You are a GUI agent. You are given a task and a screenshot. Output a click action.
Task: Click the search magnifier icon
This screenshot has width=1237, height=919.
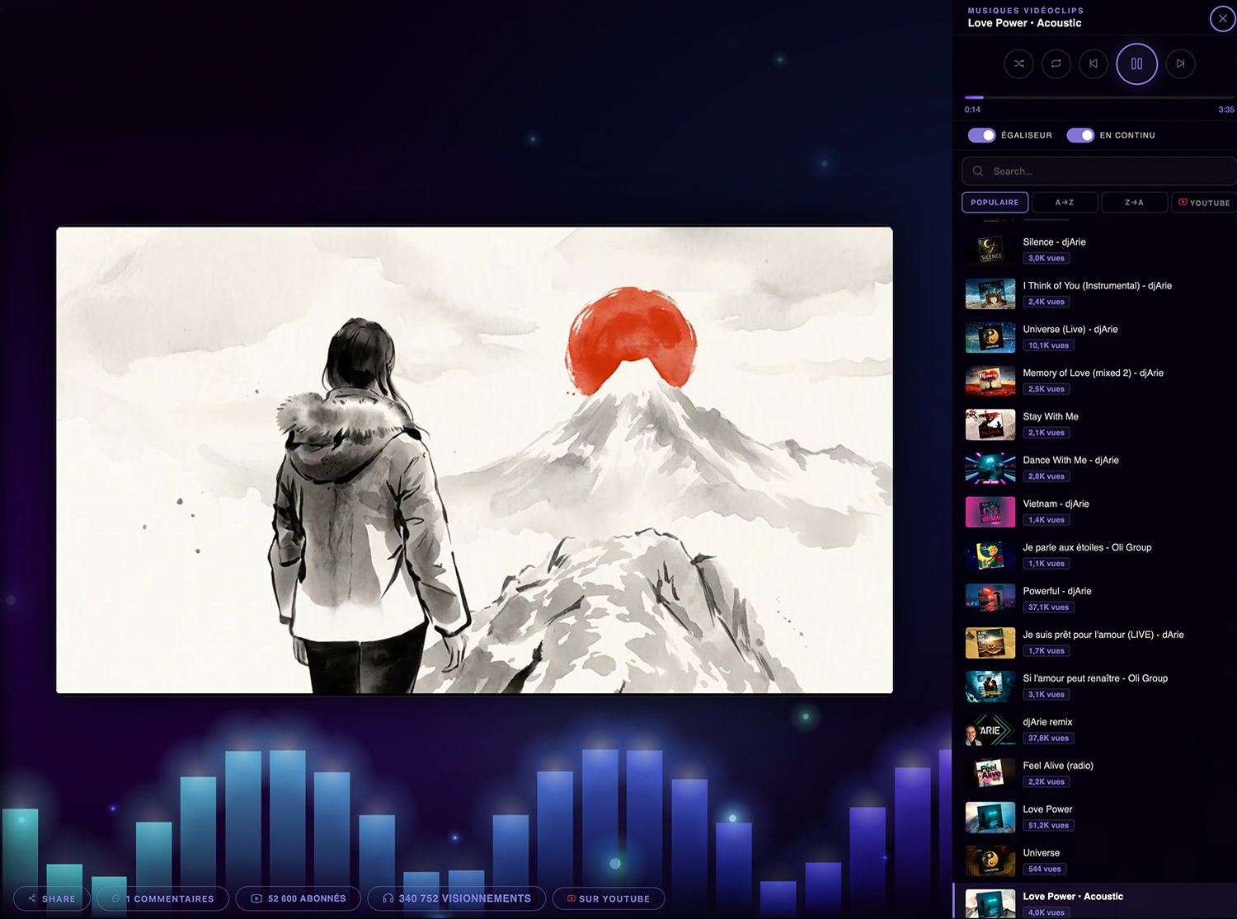(x=978, y=171)
